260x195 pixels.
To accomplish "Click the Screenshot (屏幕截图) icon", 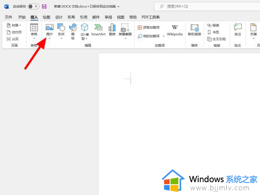I will [x=125, y=28].
